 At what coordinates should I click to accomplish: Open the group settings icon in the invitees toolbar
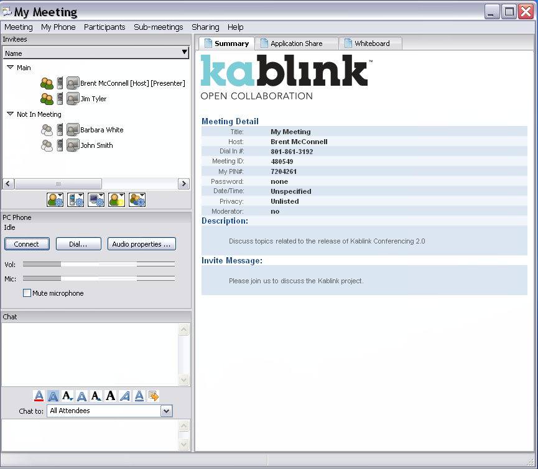(x=137, y=199)
